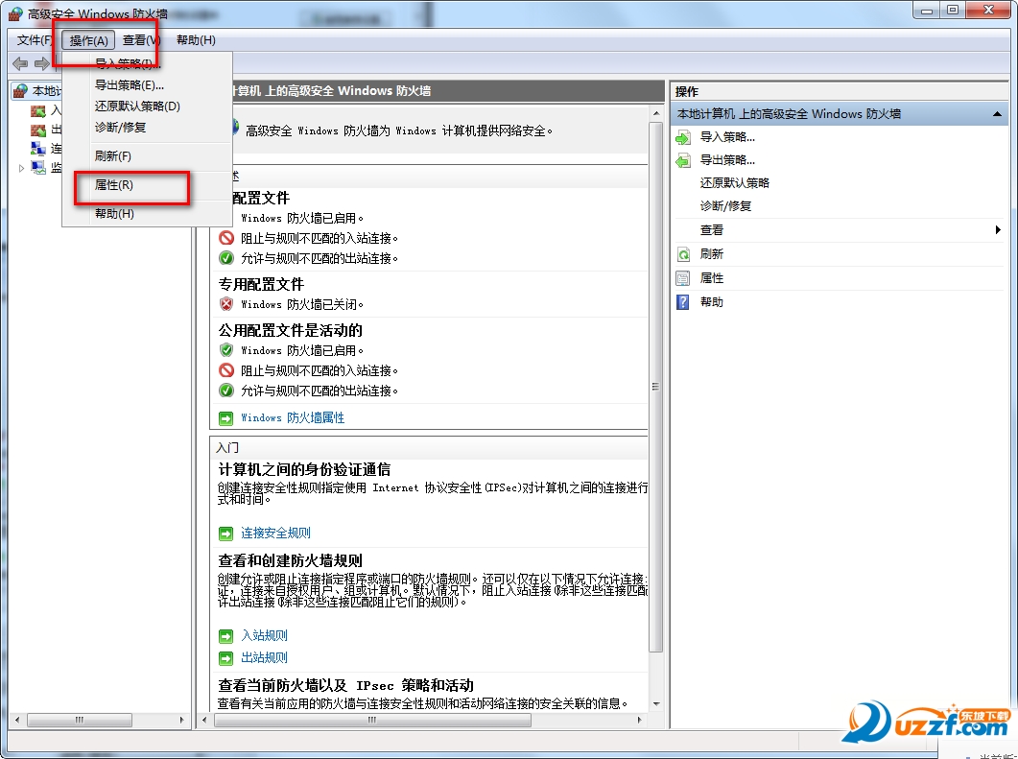The image size is (1018, 759).
Task: Choose 还原默认策略(D) from the dropdown menu
Action: (x=137, y=106)
